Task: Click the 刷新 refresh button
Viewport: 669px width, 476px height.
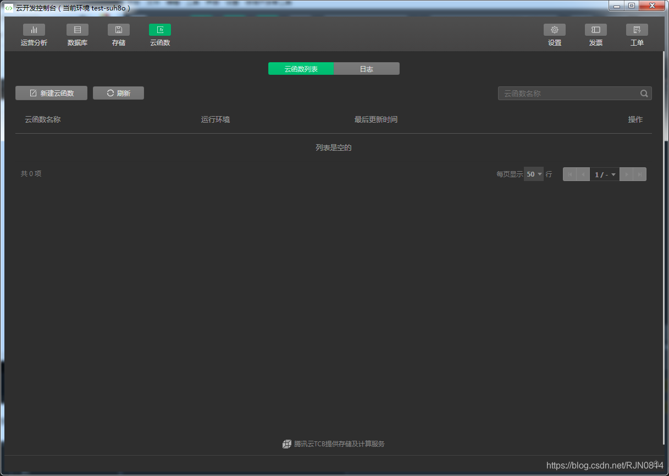Action: (118, 93)
